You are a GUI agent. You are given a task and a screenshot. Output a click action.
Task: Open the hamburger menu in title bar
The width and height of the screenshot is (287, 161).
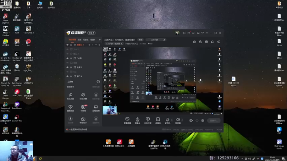tap(207, 33)
